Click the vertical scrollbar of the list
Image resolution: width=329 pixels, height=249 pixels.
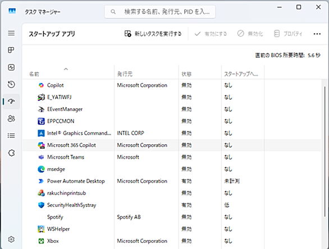pos(325,152)
